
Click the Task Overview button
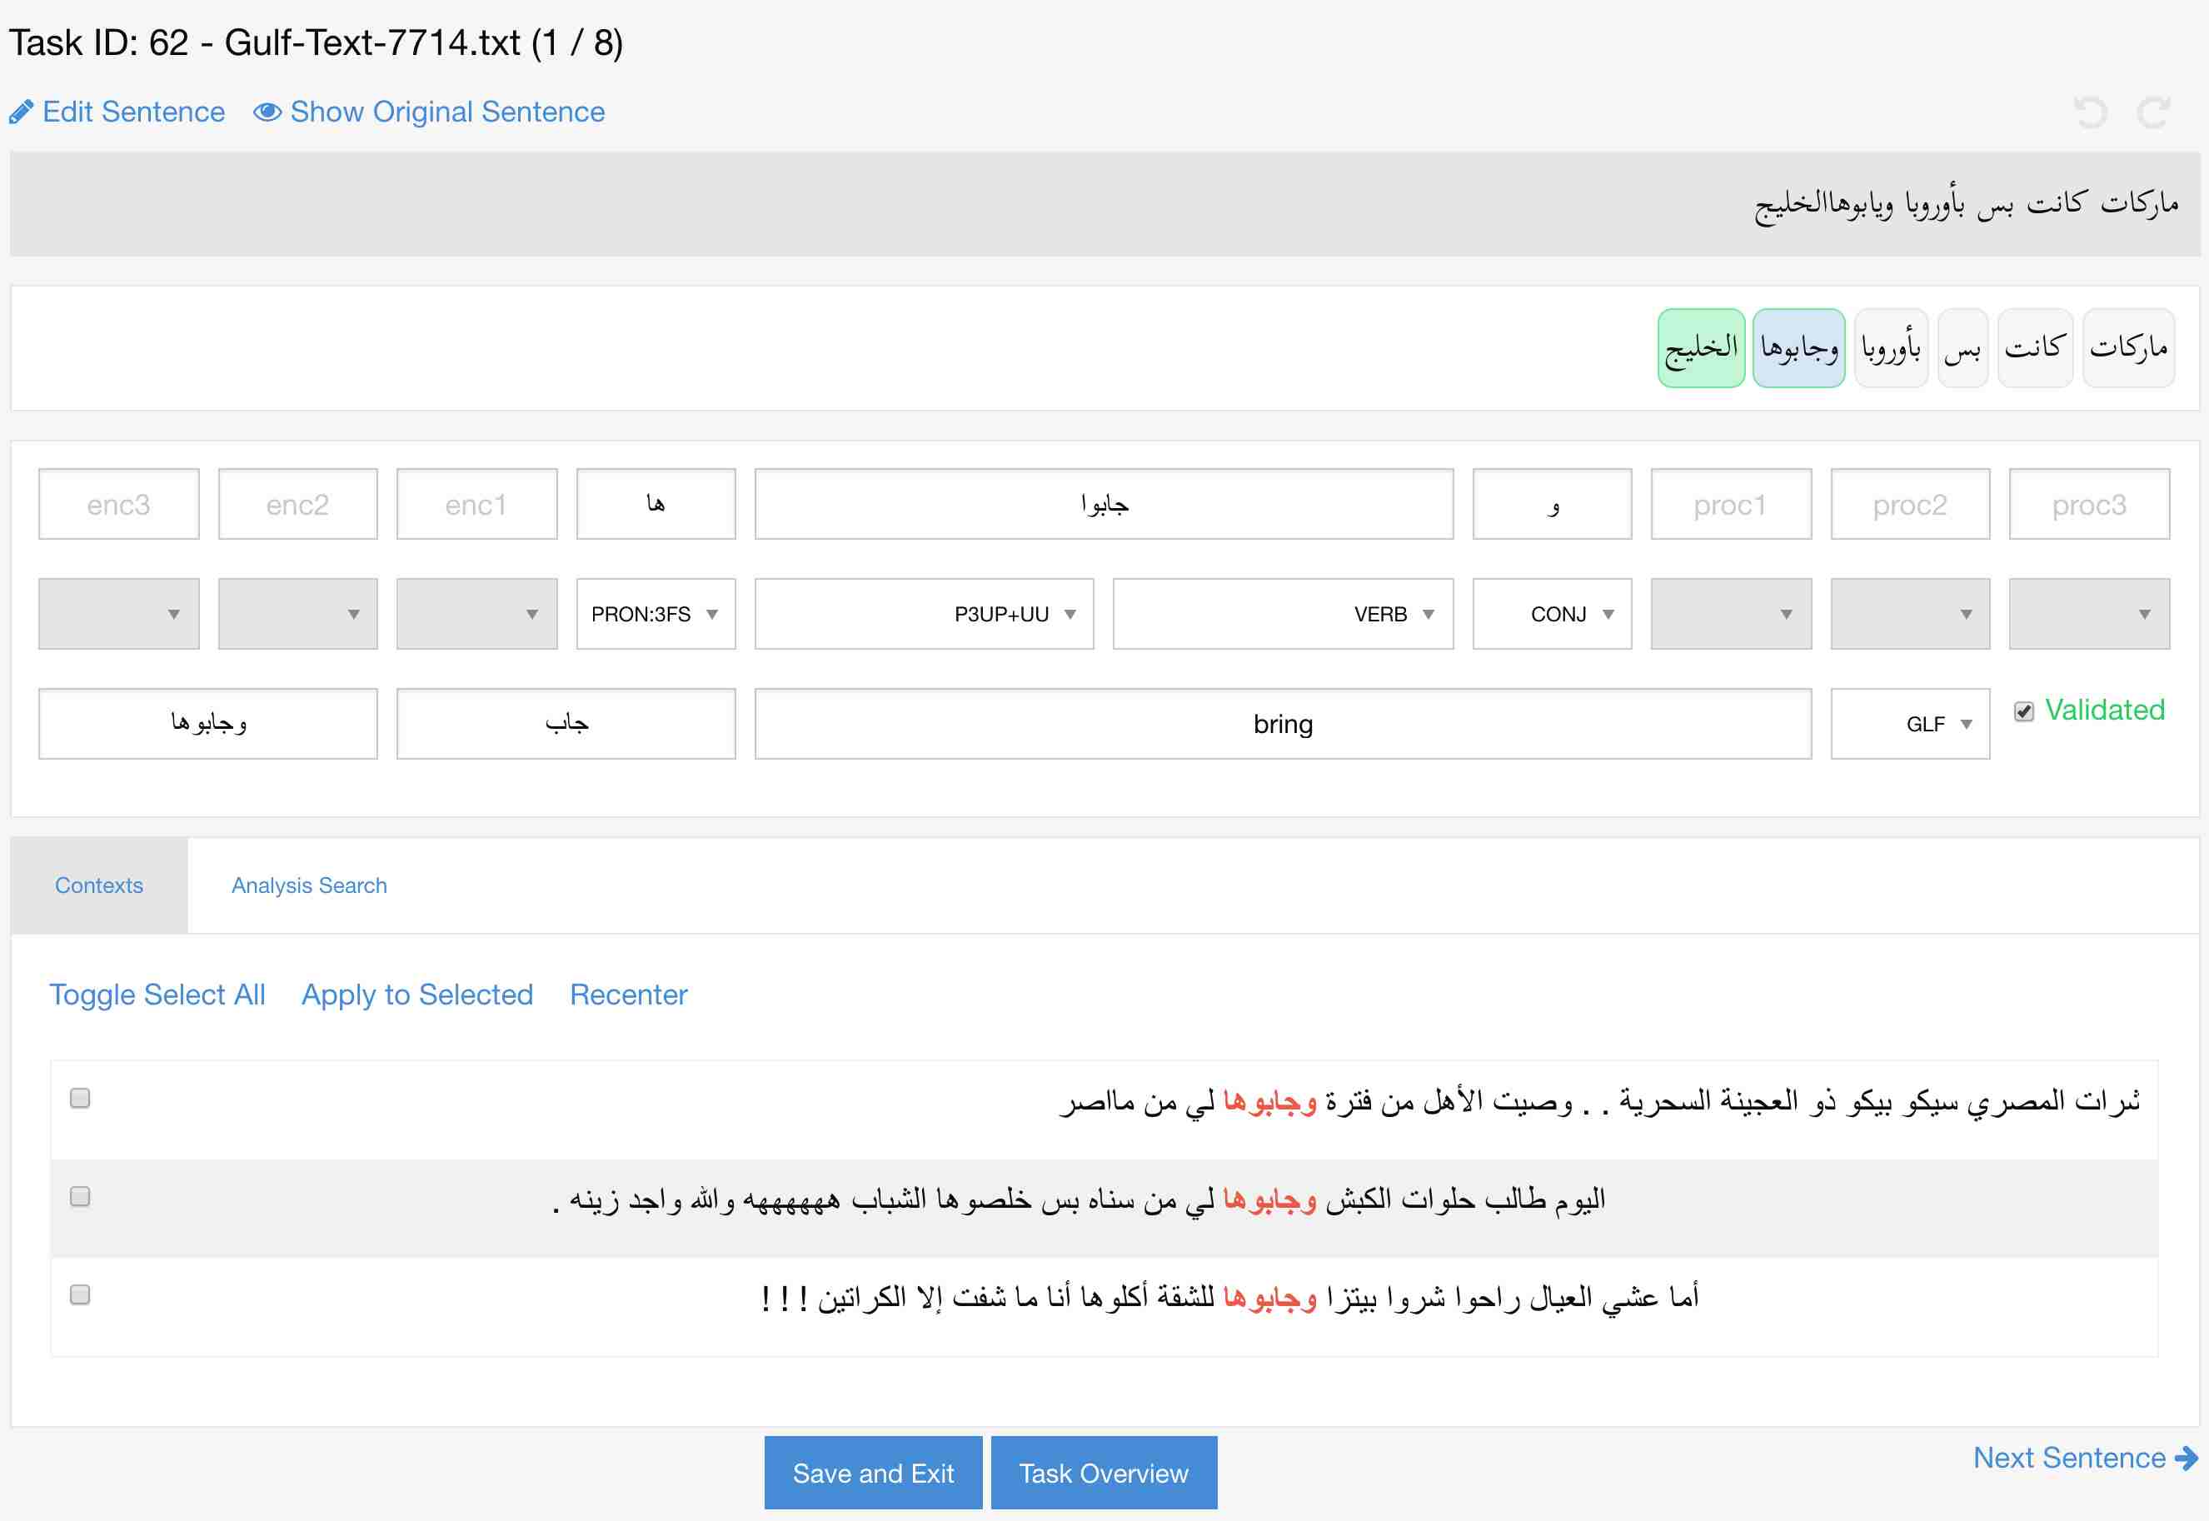click(x=1104, y=1474)
